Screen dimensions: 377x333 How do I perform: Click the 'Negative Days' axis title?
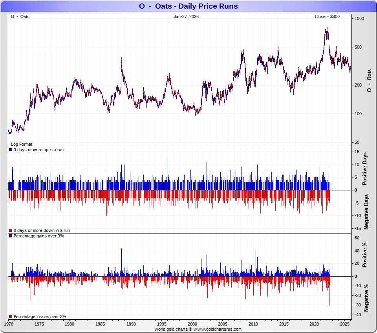366,212
